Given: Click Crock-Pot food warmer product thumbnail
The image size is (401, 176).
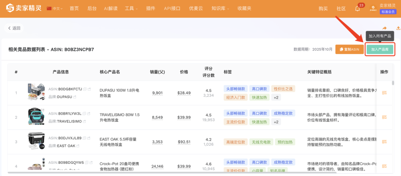Looking at the screenshot, I should (x=36, y=164).
